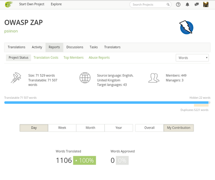Click 'Target languages: 43' text
This screenshot has width=215, height=180.
(112, 85)
